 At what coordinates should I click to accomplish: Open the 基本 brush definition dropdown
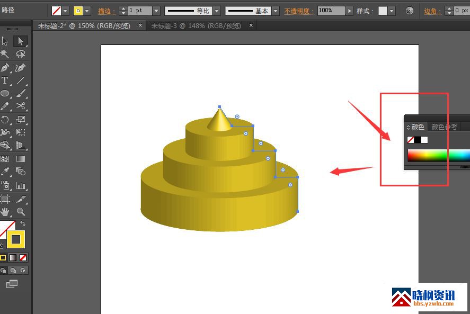coord(277,11)
